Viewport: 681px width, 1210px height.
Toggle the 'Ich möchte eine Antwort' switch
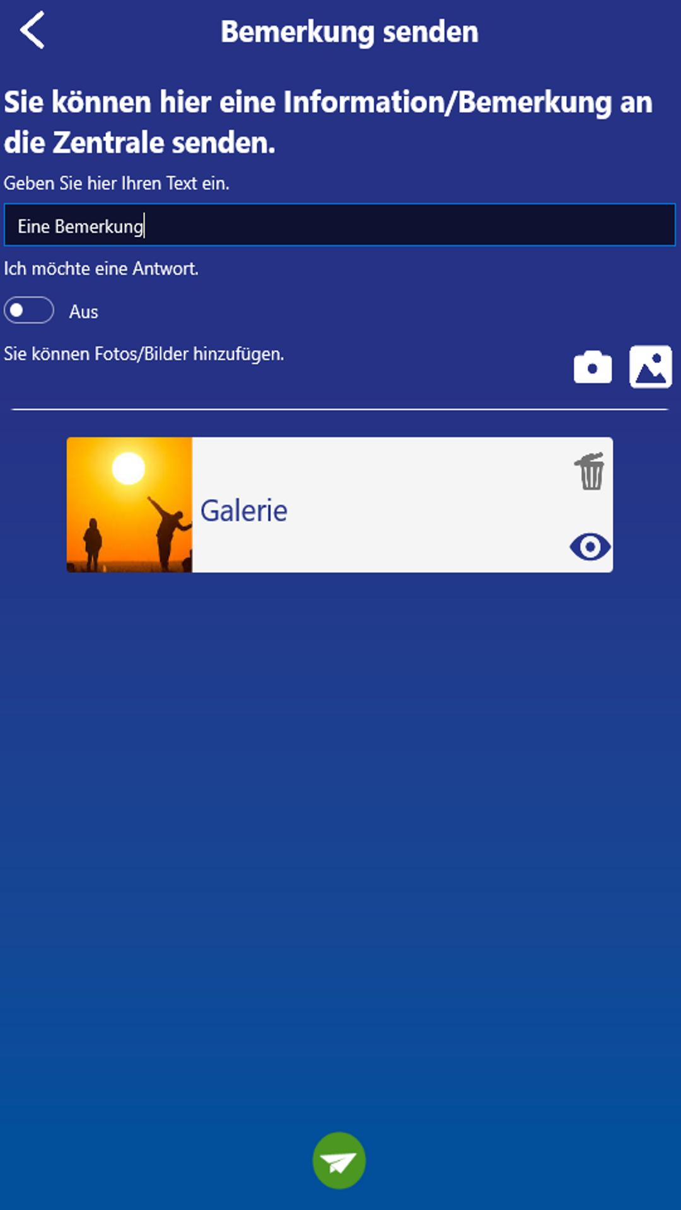click(x=29, y=310)
